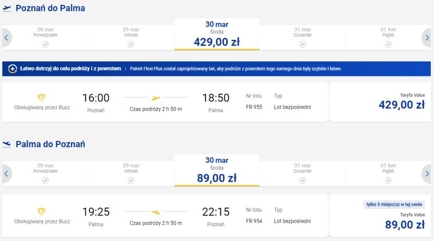The image size is (434, 241).
Task: Click no-flight icon under 28 mar outbound
Action: point(46,44)
